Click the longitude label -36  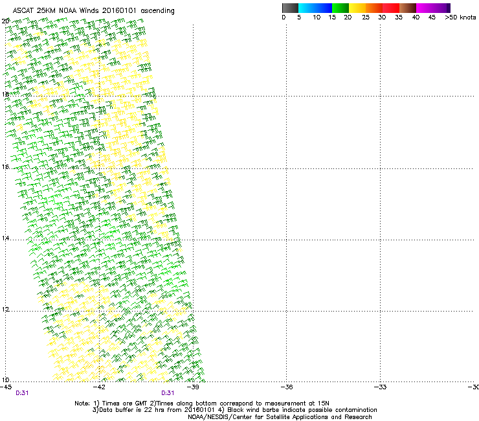click(287, 387)
